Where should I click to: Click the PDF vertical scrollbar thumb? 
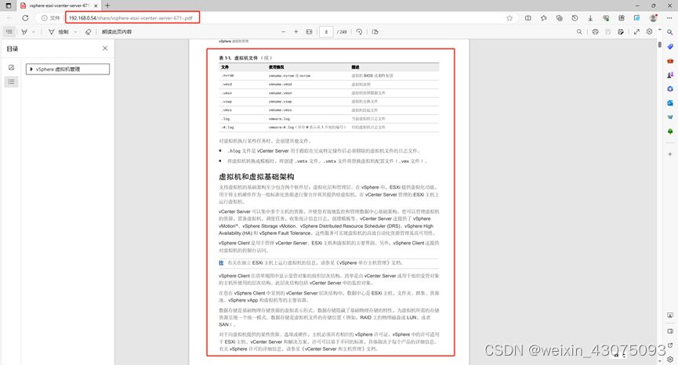pos(659,44)
